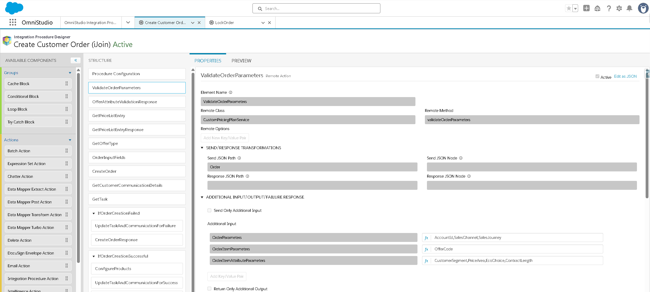Open the global actions plus icon
650x292 pixels.
[x=586, y=8]
